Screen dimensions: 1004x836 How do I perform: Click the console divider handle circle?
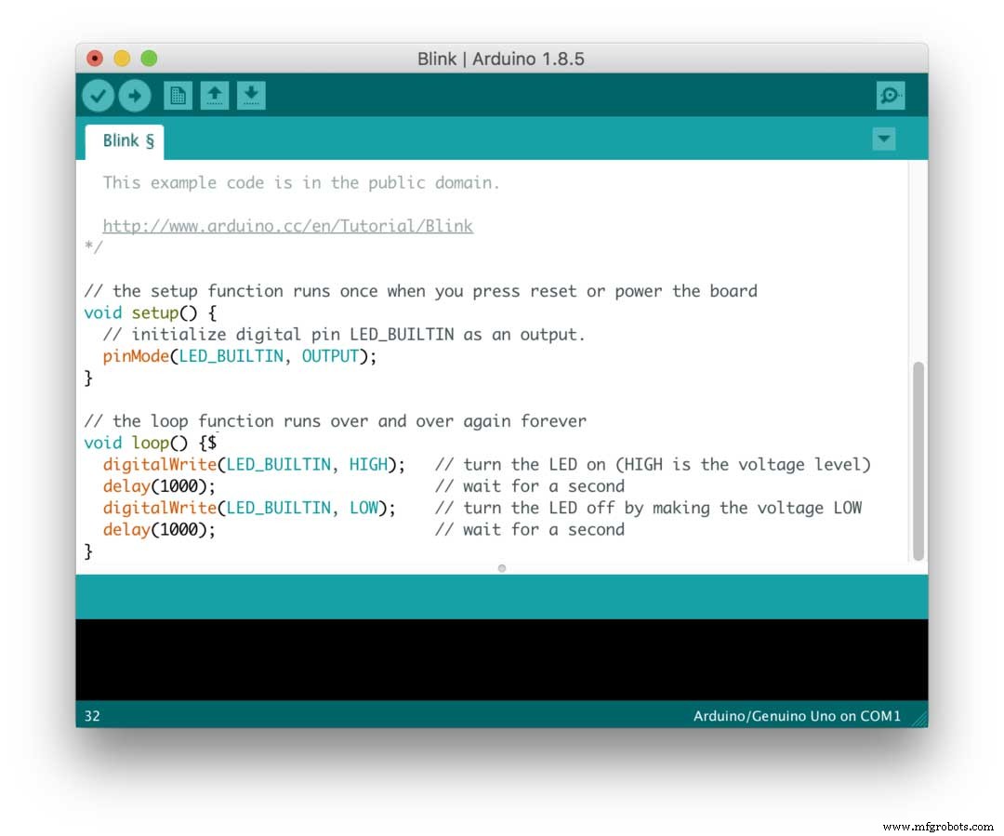click(501, 567)
